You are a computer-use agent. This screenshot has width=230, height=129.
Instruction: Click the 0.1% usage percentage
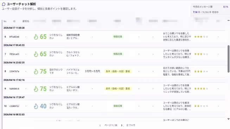pyautogui.click(x=226, y=7)
